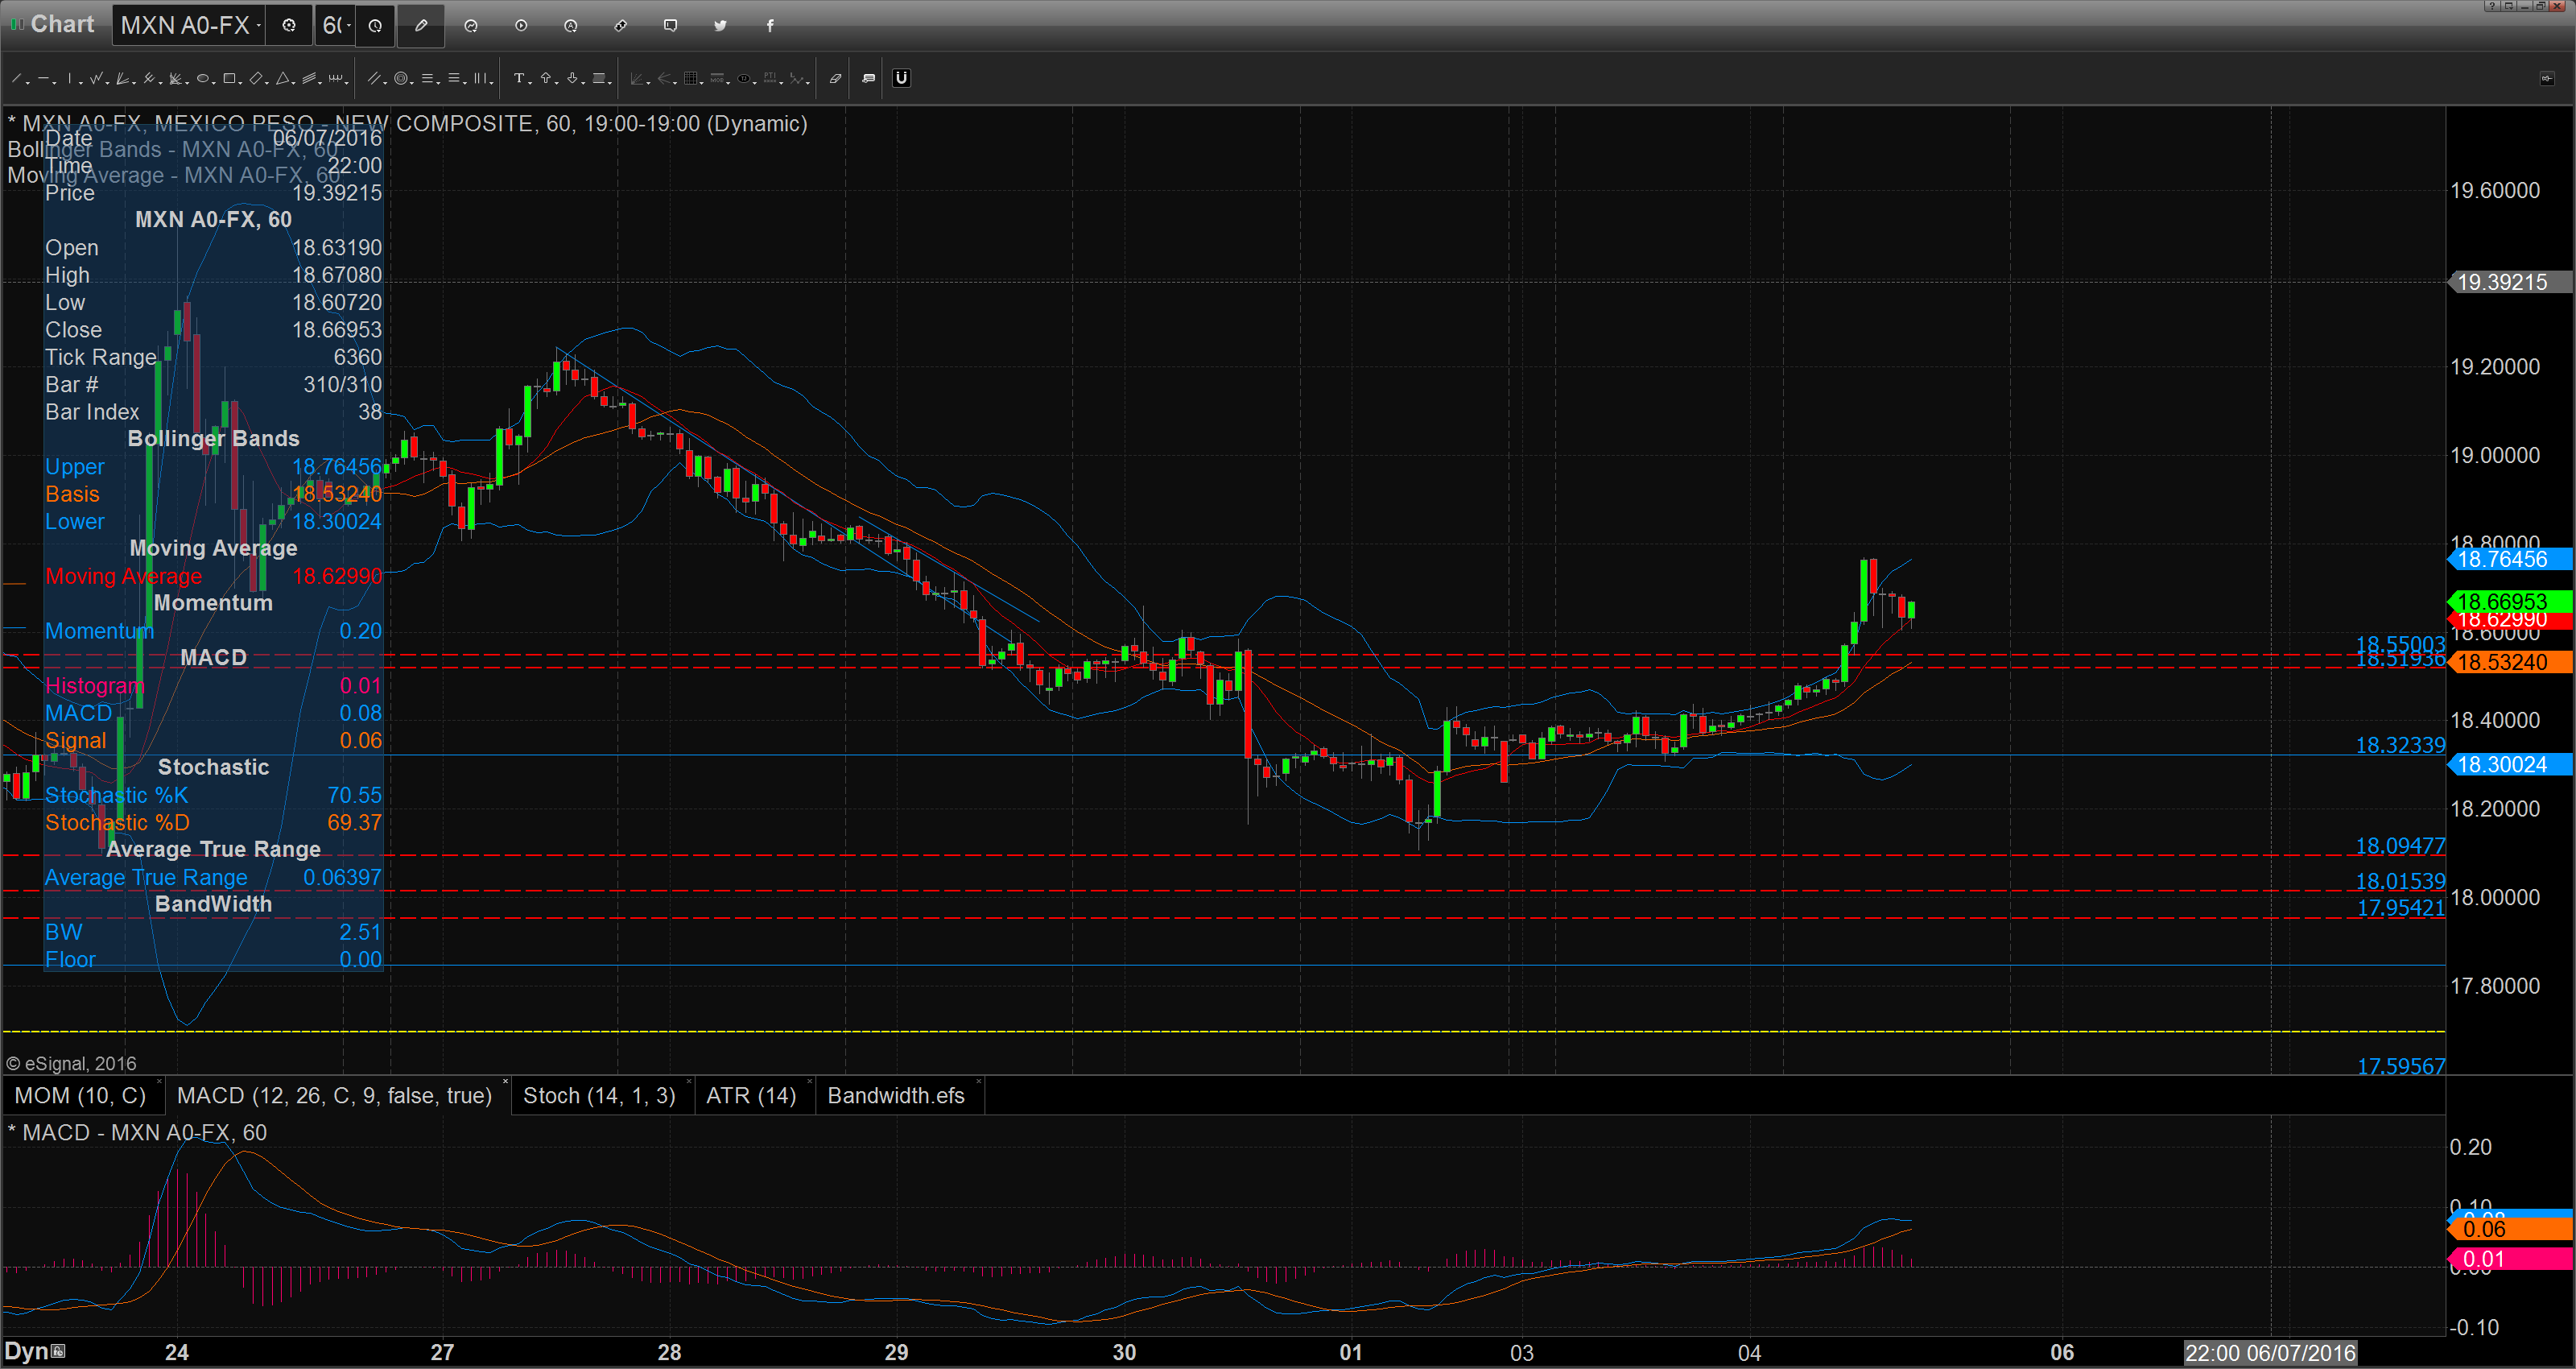Toggle the drawing toolbar pencil button

[421, 25]
